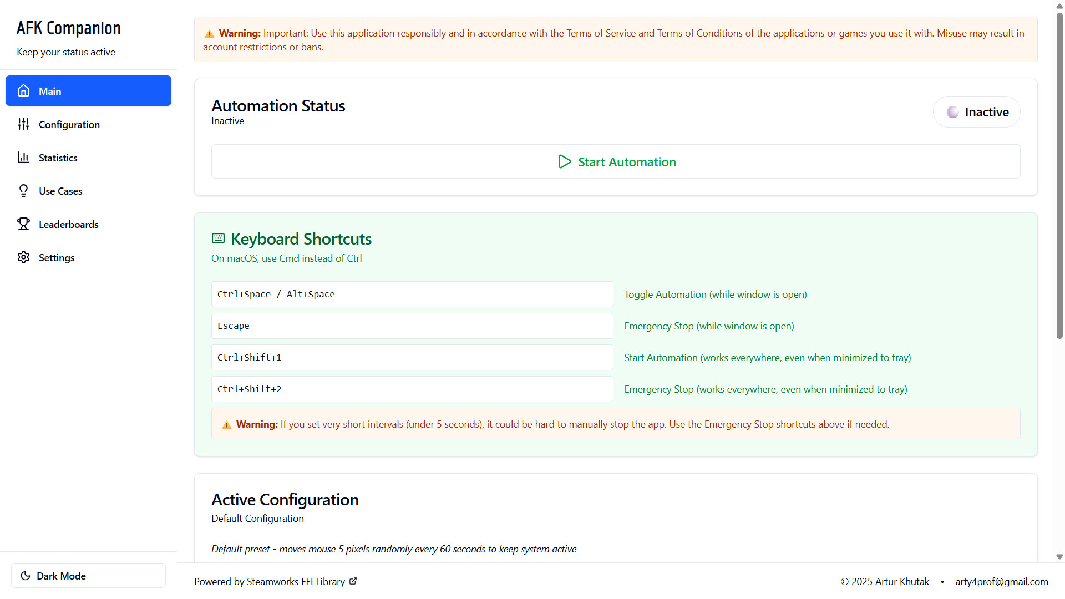Click the Configuration sliders icon
1065x599 pixels.
pos(23,124)
